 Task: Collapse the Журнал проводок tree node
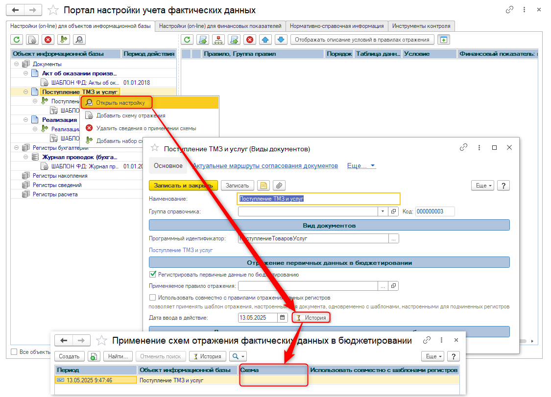tap(25, 157)
